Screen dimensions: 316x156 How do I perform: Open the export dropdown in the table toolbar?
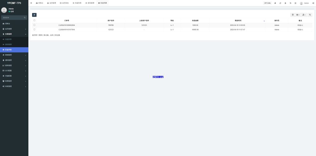point(304,15)
